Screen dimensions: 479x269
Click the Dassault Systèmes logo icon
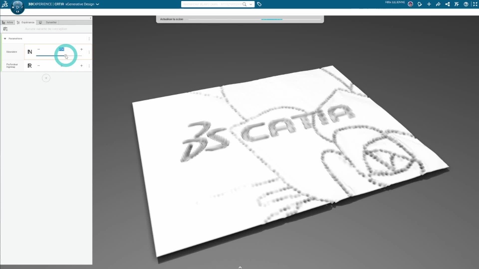click(x=4, y=4)
